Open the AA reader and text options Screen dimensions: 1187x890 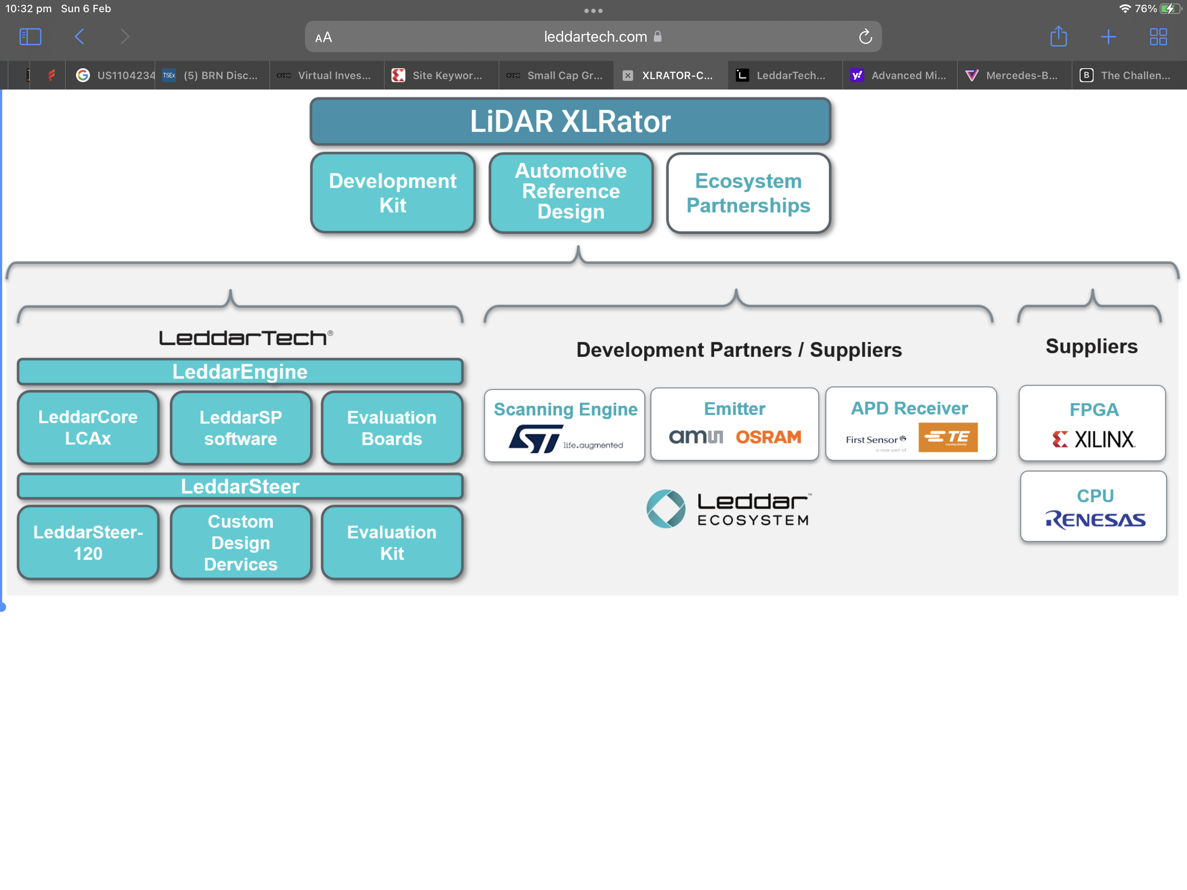[324, 37]
